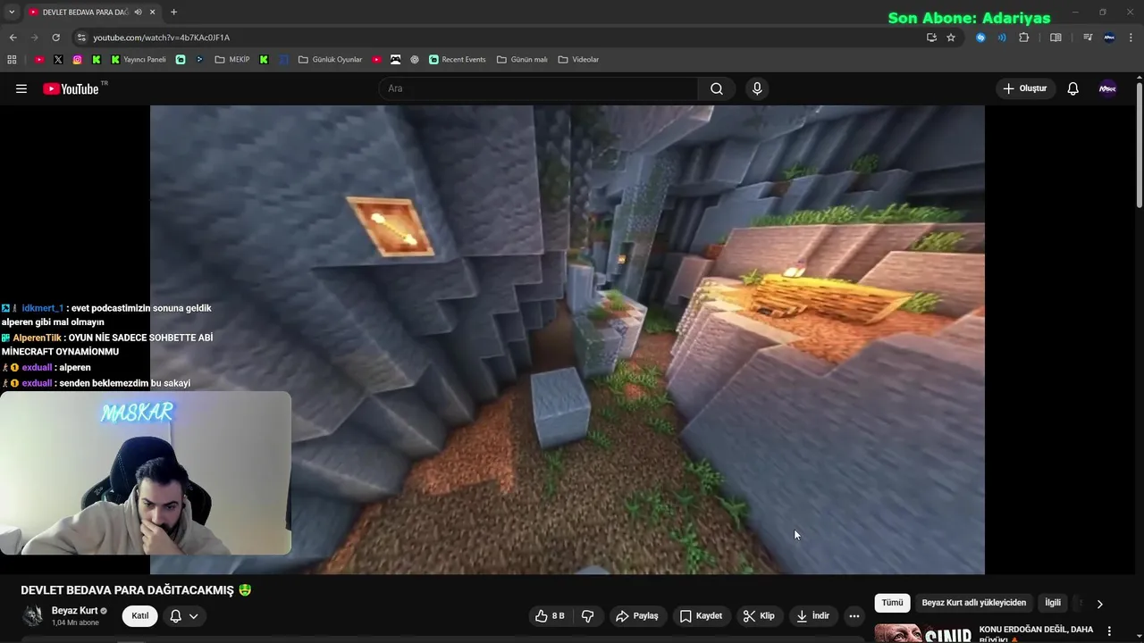The width and height of the screenshot is (1144, 643).
Task: Reload the current page
Action: coord(55,38)
